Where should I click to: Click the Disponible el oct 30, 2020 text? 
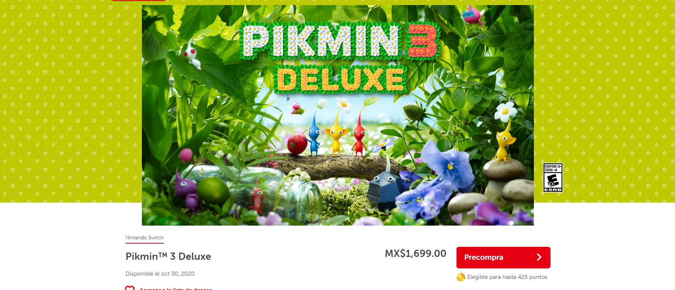[x=160, y=274]
